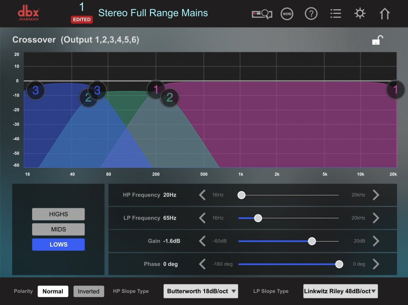408x305 pixels.
Task: Set polarity to Normal
Action: point(53,291)
